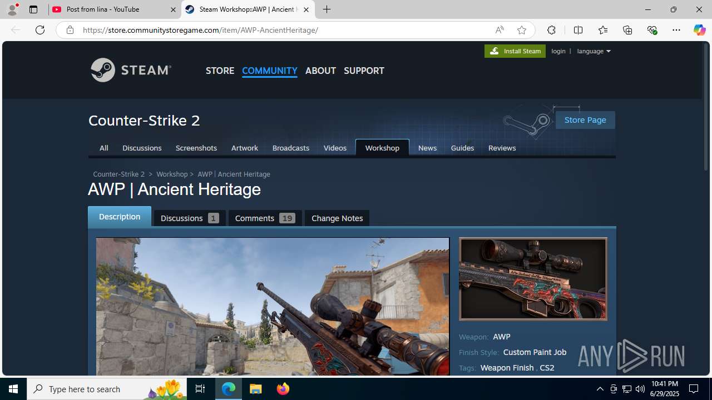Image resolution: width=712 pixels, height=400 pixels.
Task: Open the ABOUT menu
Action: (320, 71)
